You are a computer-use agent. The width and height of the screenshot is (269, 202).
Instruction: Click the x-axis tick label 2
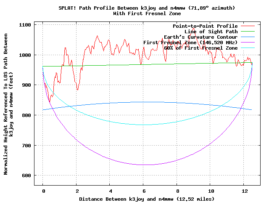[x=77, y=191]
